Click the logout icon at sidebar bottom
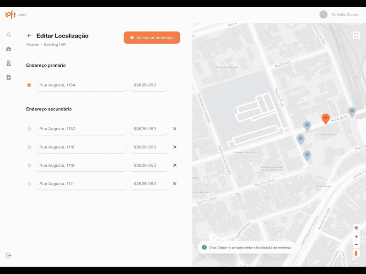 [x=9, y=255]
